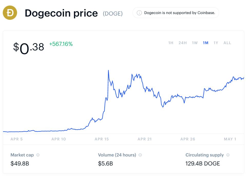246x176 pixels.
Task: Click the Volume (24 hours) info icon
Action: (140, 155)
